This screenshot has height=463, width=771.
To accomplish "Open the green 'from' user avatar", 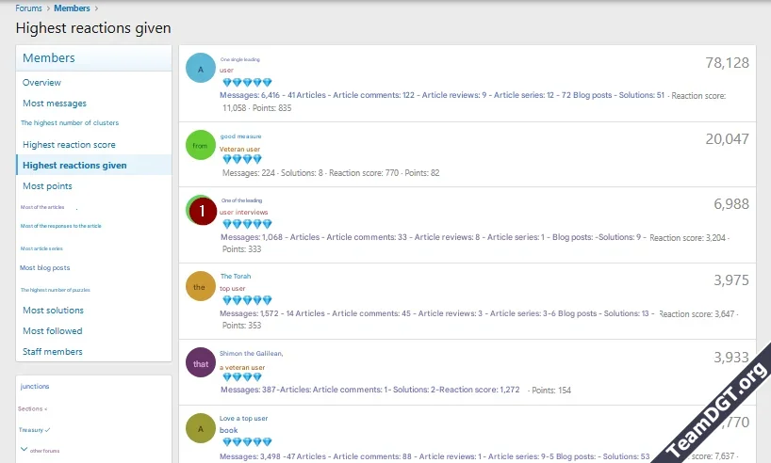I will tap(201, 145).
